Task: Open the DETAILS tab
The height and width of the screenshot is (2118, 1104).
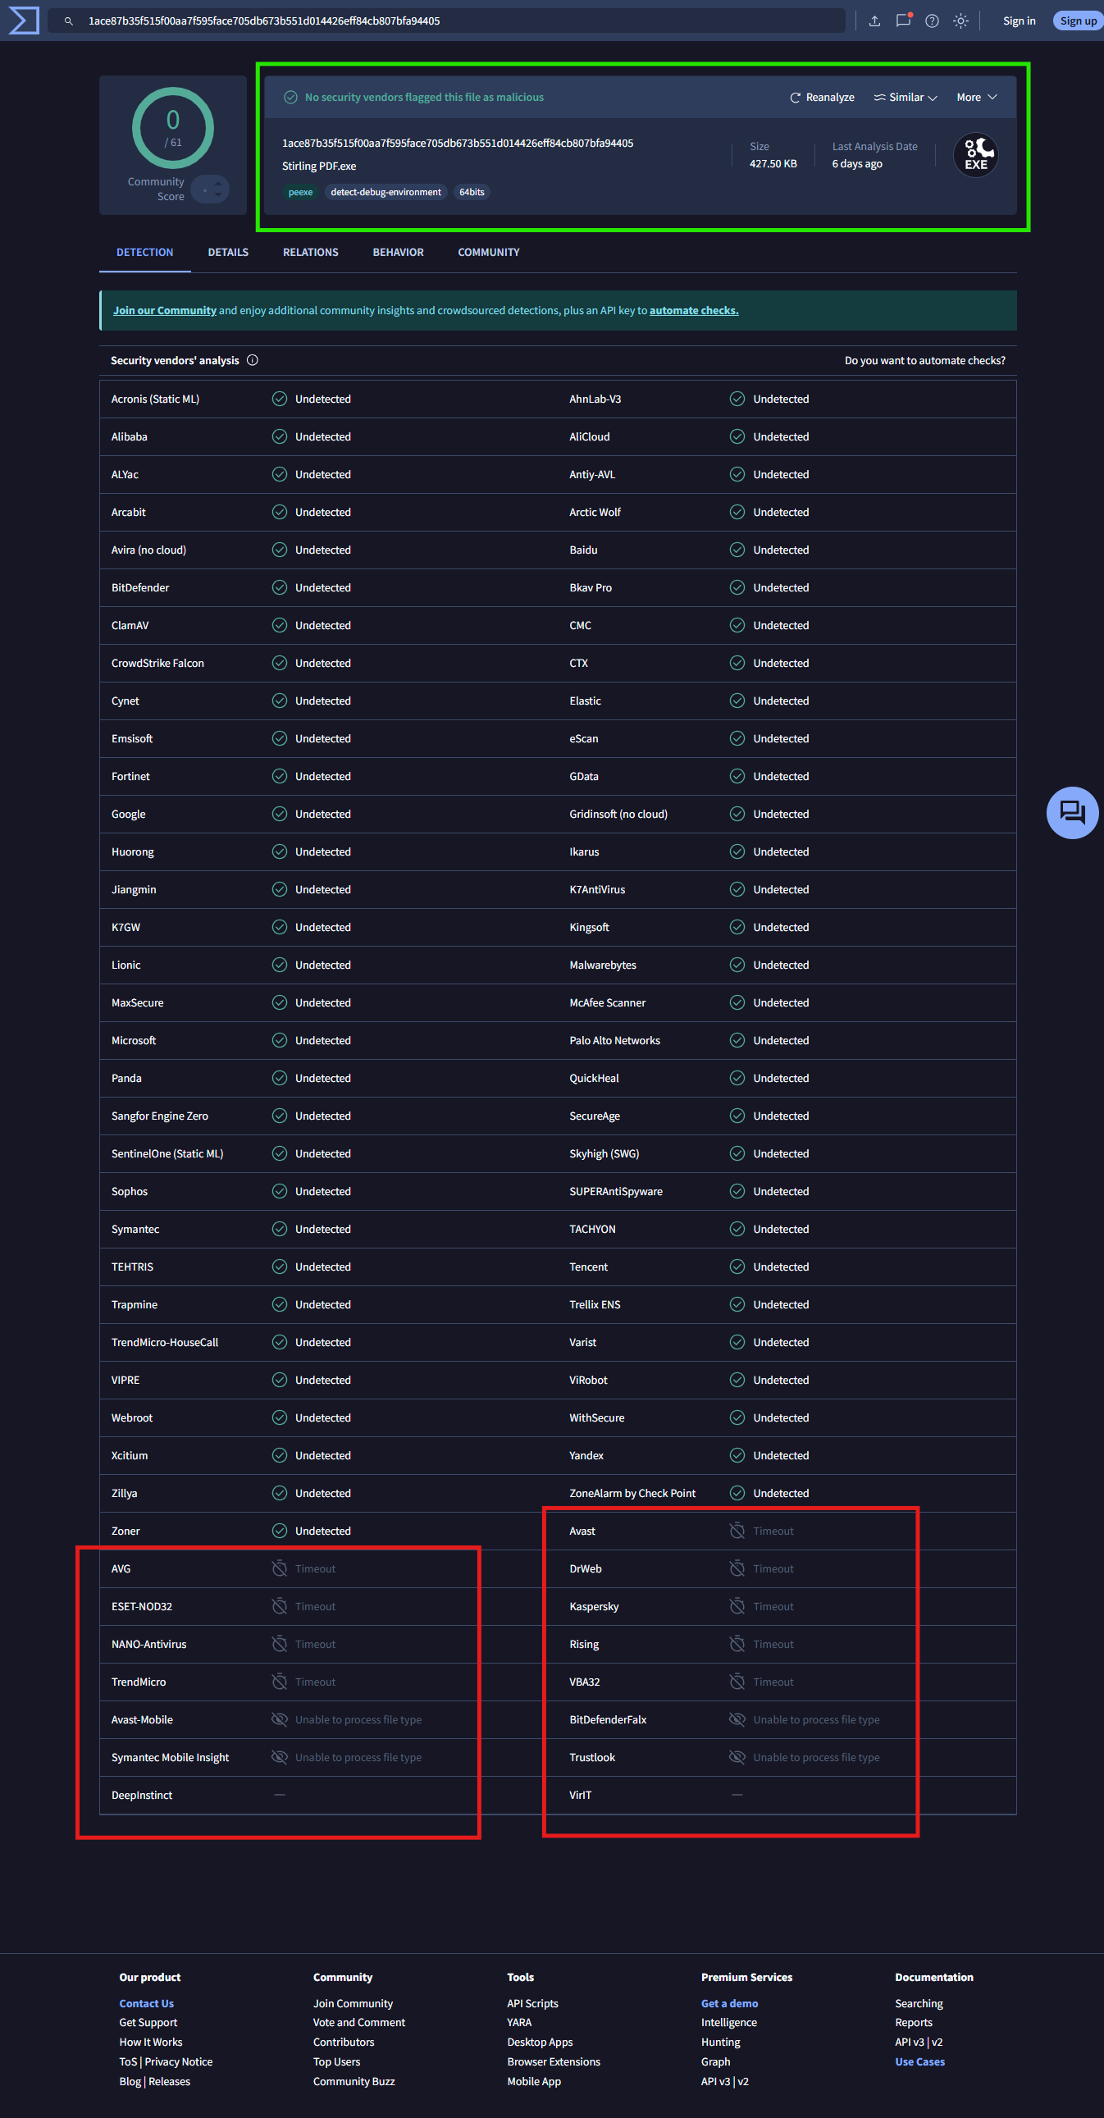Action: (x=228, y=253)
